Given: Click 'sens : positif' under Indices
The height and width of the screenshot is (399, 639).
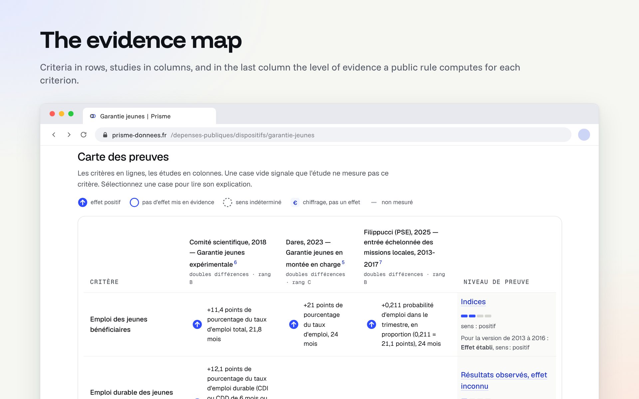Looking at the screenshot, I should [x=478, y=326].
